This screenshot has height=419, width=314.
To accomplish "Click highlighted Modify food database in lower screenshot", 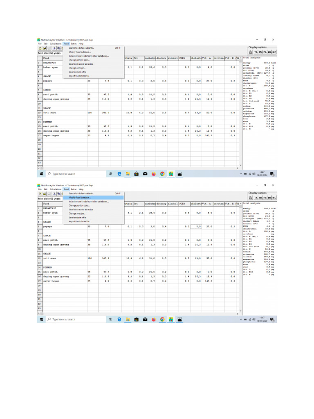I will (x=94, y=198).
